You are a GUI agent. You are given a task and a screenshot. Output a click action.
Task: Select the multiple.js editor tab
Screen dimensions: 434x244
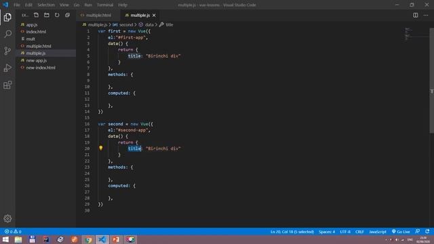click(x=140, y=15)
